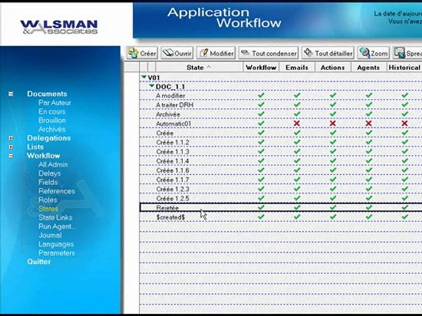Image resolution: width=422 pixels, height=316 pixels.
Task: Open Journal in sidebar
Action: [50, 235]
